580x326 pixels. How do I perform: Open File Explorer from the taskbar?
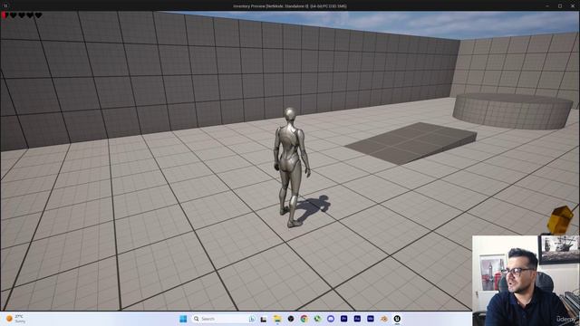[x=277, y=319]
